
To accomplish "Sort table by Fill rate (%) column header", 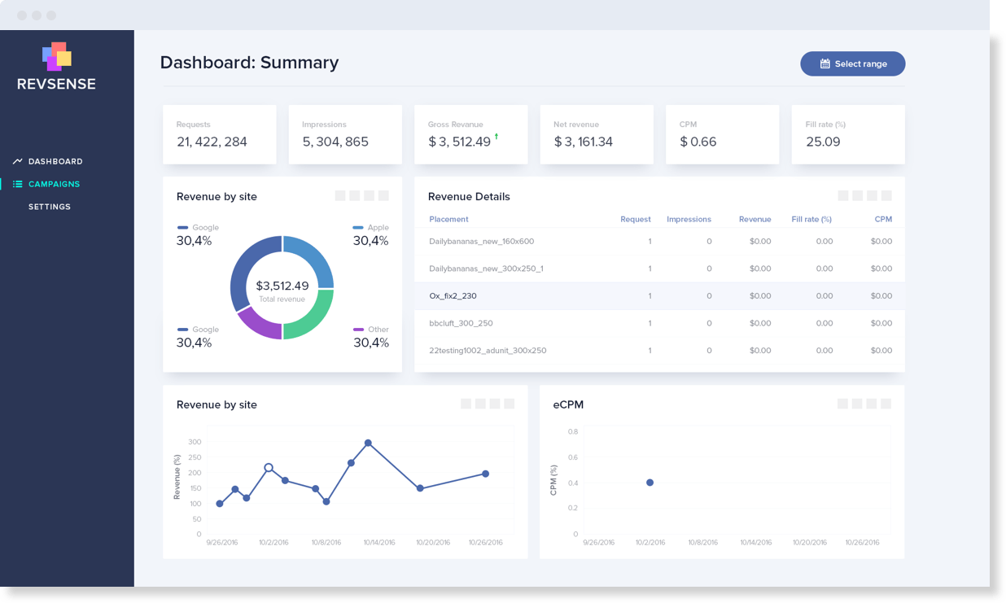I will (811, 219).
